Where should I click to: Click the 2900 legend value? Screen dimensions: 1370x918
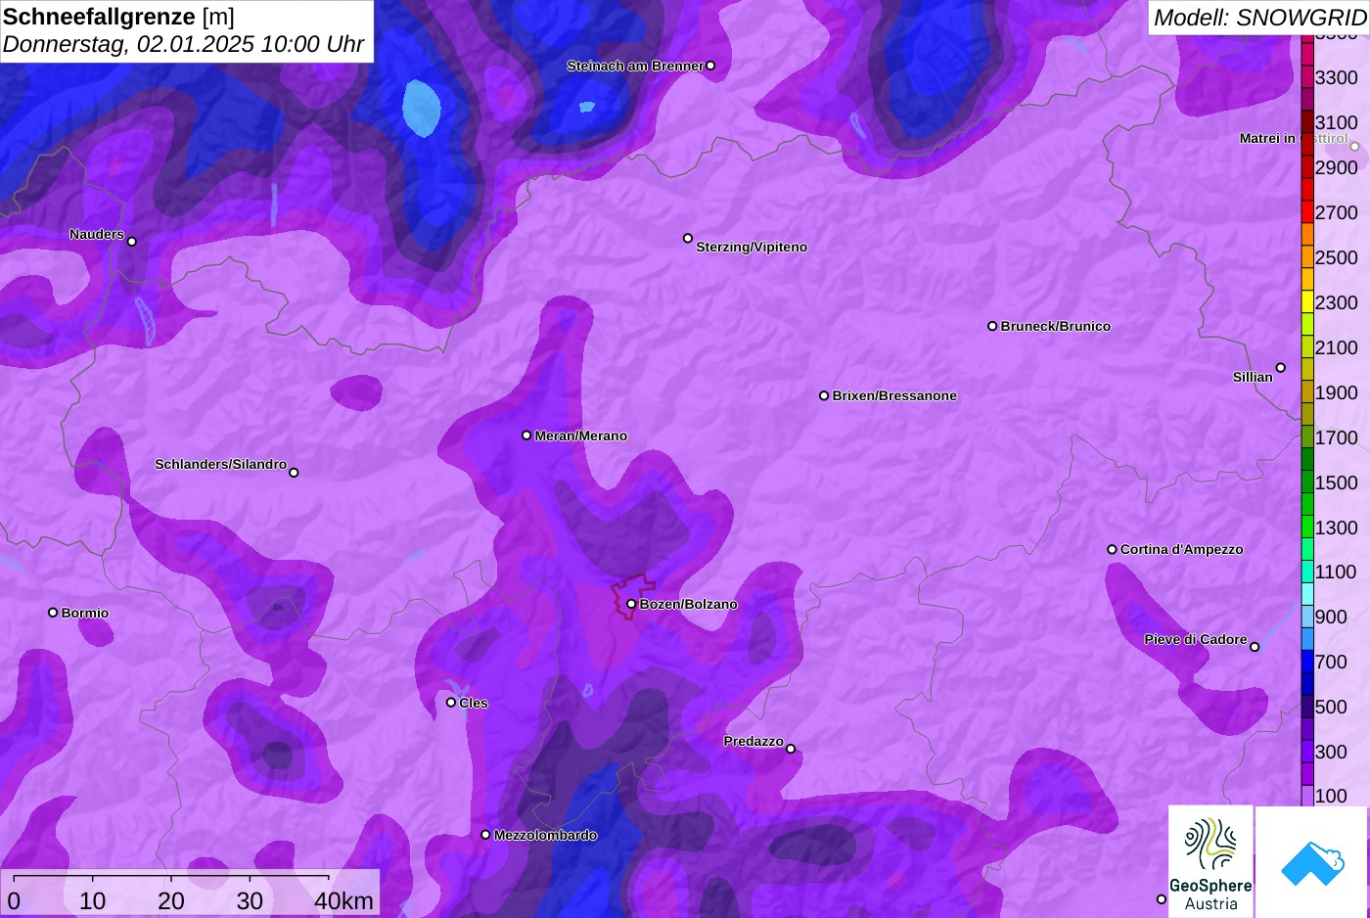pos(1336,167)
